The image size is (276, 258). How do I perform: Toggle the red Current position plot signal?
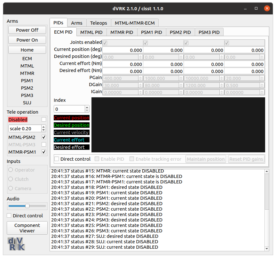71,118
